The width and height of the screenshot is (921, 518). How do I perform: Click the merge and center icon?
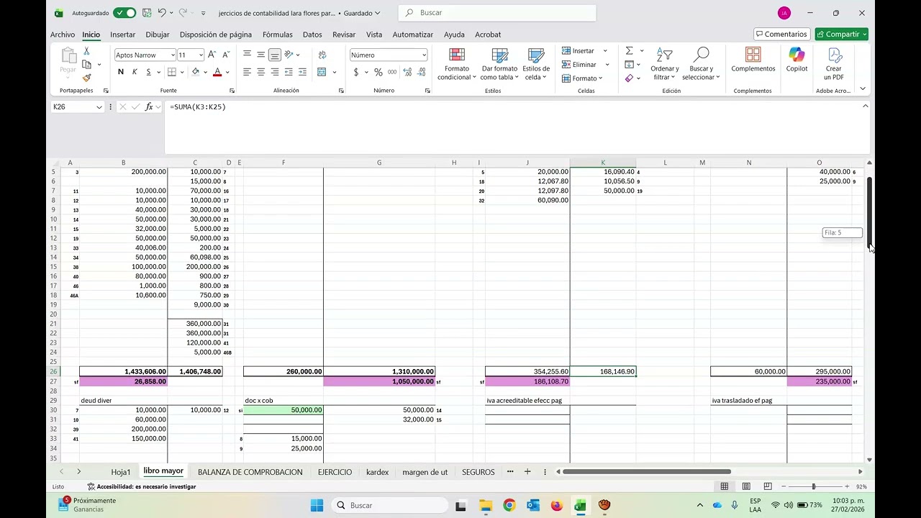(322, 72)
